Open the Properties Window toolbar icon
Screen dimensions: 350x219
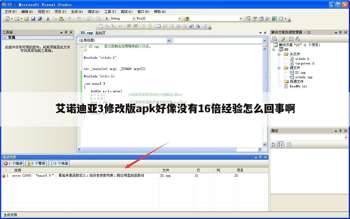coord(254,19)
